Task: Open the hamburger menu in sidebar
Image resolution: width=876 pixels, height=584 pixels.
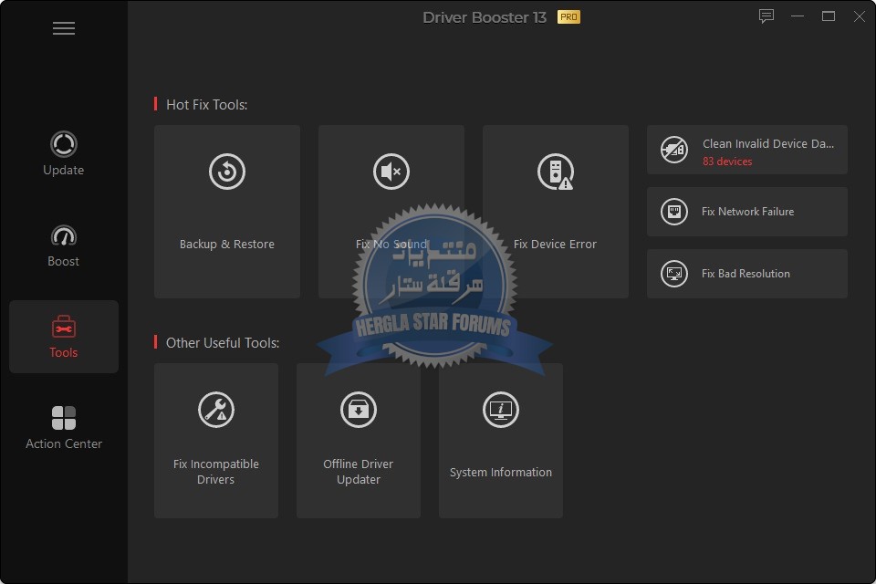Action: click(x=63, y=28)
